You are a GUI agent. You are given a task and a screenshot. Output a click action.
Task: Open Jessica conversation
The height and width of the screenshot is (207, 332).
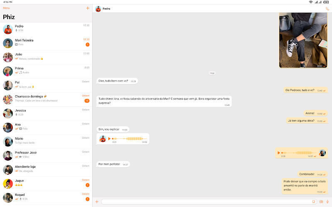46,113
